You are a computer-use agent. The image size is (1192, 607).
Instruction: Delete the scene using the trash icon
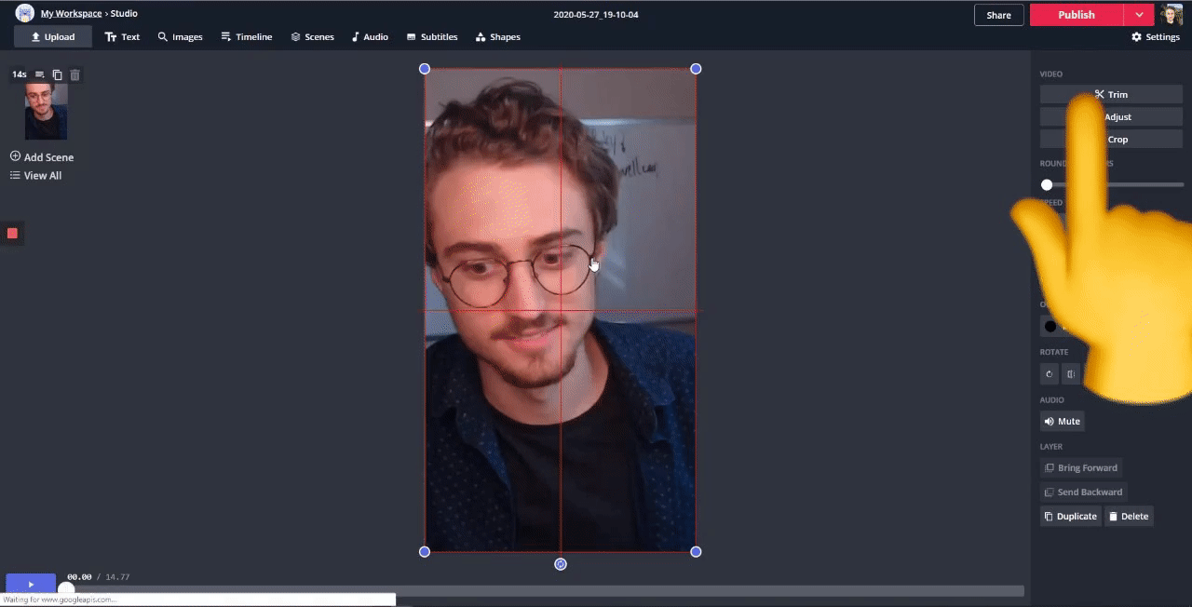(x=75, y=74)
